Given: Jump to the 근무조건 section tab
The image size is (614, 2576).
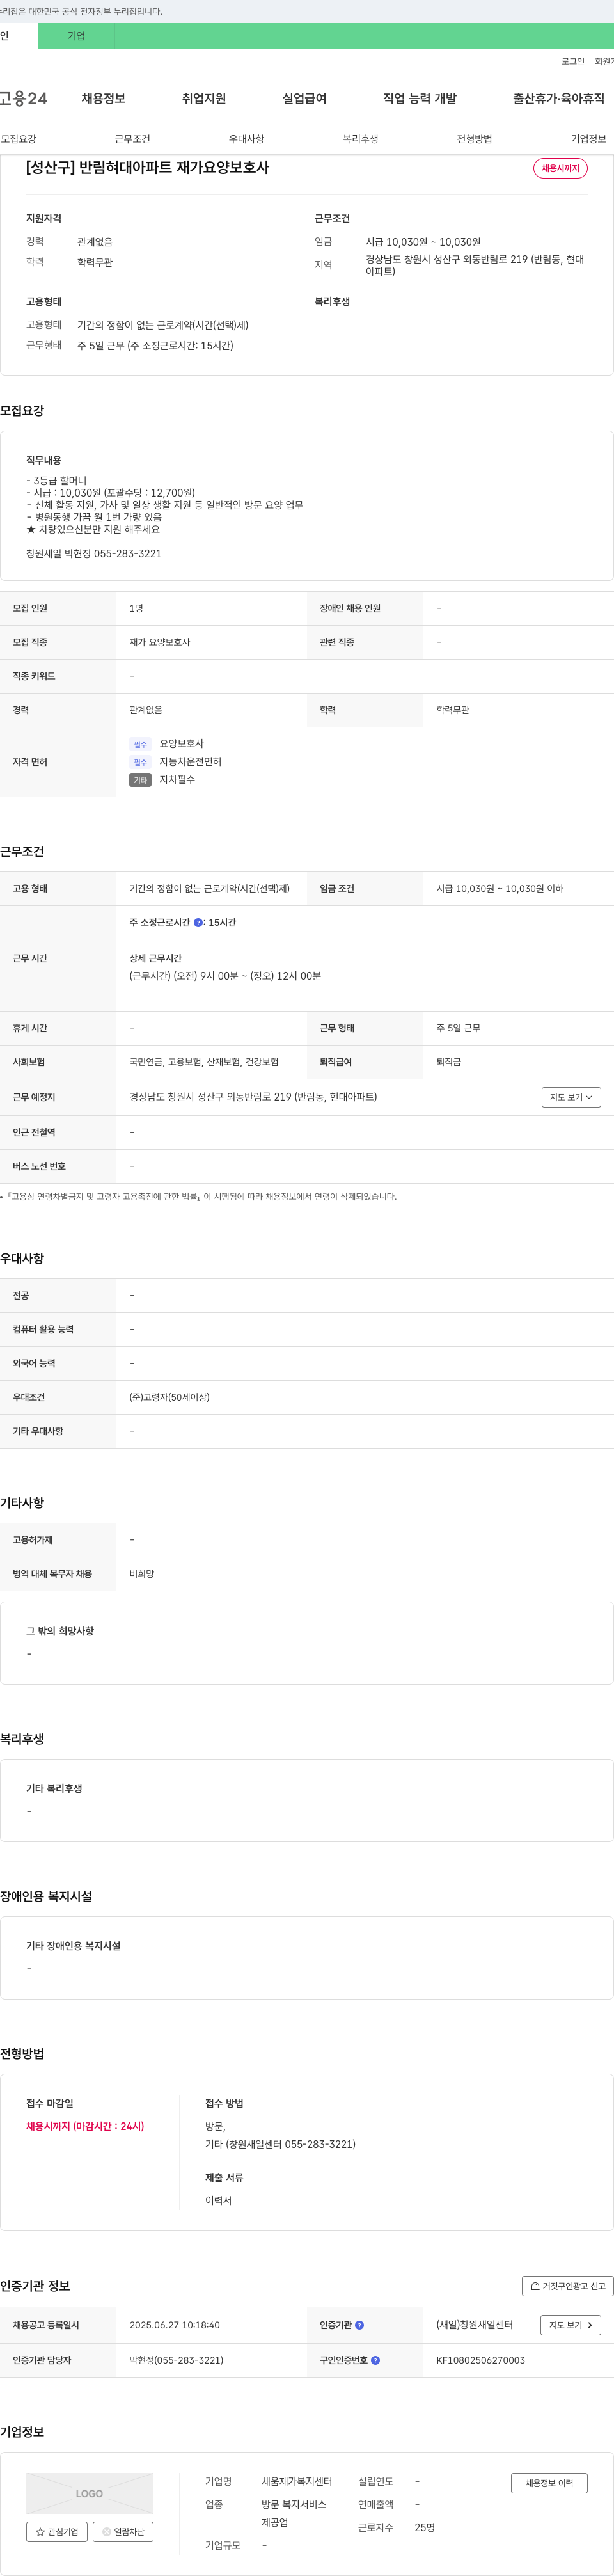Looking at the screenshot, I should (x=132, y=139).
